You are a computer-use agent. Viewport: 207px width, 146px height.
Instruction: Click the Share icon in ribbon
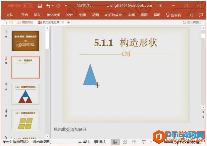tap(191, 15)
